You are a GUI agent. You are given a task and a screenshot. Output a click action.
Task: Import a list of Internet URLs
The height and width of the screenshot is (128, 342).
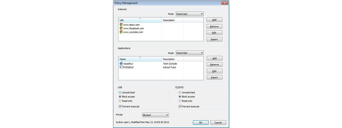(214, 40)
